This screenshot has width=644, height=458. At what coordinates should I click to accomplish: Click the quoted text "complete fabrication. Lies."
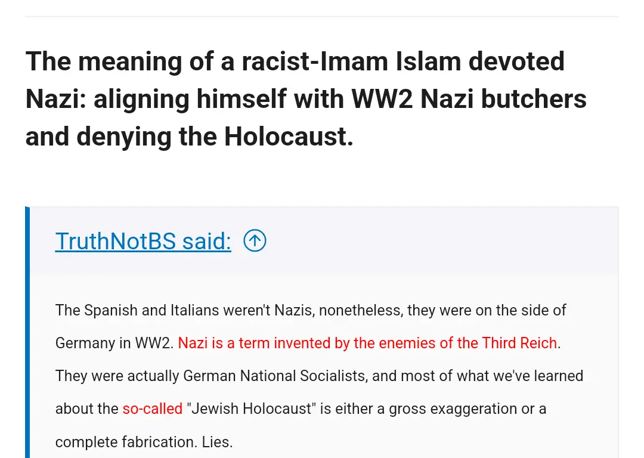coord(144,442)
